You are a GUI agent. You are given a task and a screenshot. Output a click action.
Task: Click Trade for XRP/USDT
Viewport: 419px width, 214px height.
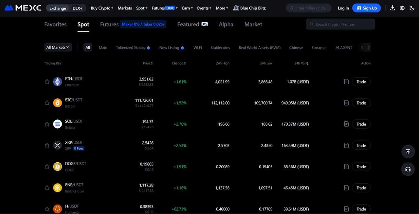pyautogui.click(x=361, y=145)
